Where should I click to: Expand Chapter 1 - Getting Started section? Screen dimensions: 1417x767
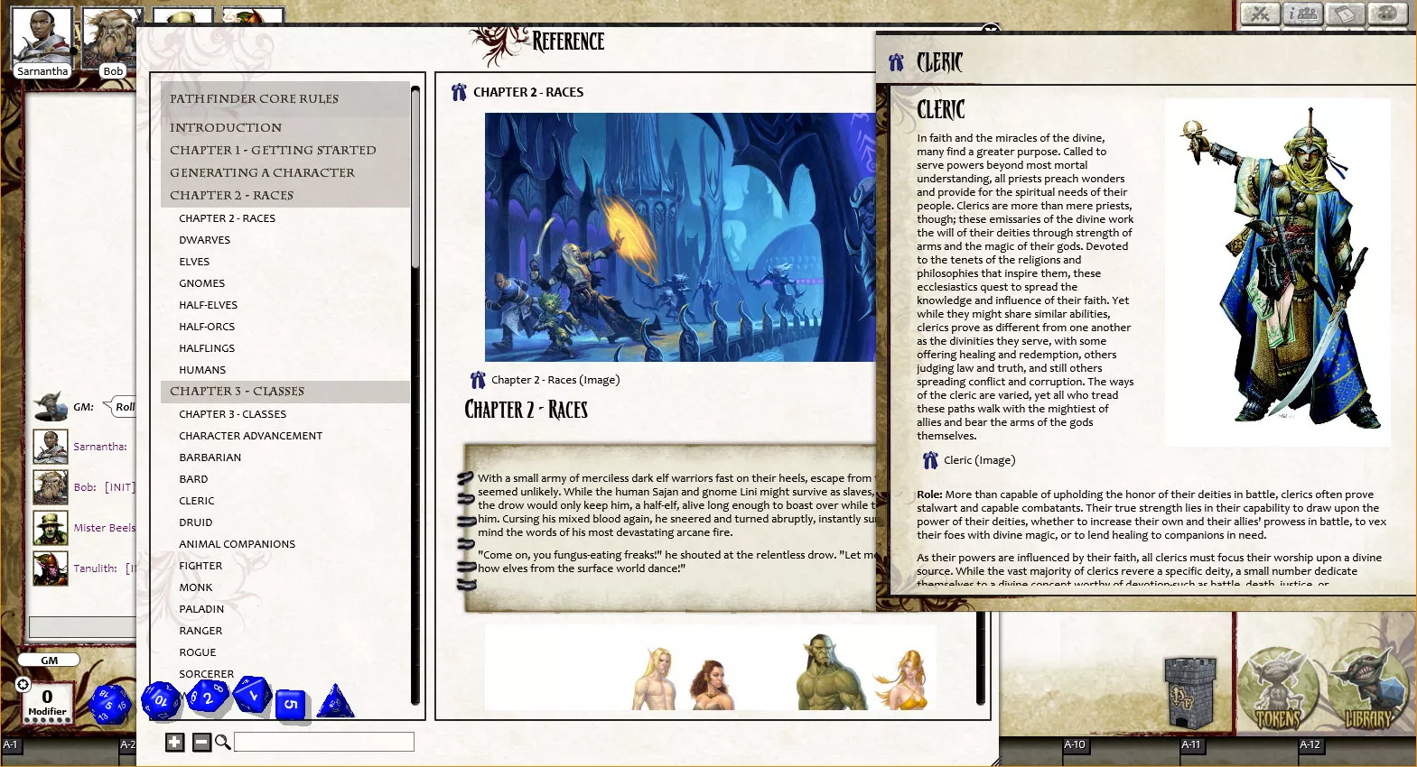[x=284, y=150]
